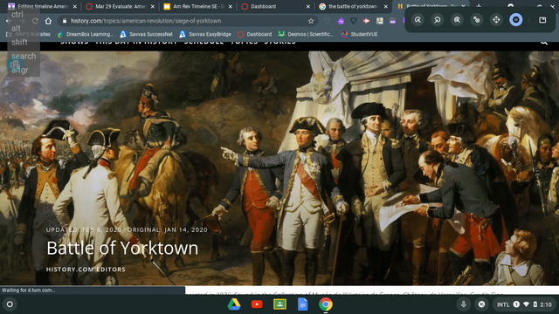Screen dimensions: 559x314
Task: Launch YouTube from the shelf
Action: pos(257,304)
